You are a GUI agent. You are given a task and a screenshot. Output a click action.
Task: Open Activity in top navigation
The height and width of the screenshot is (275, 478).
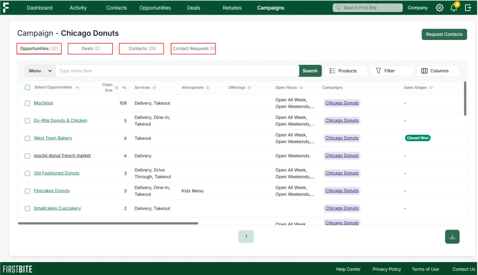click(78, 8)
